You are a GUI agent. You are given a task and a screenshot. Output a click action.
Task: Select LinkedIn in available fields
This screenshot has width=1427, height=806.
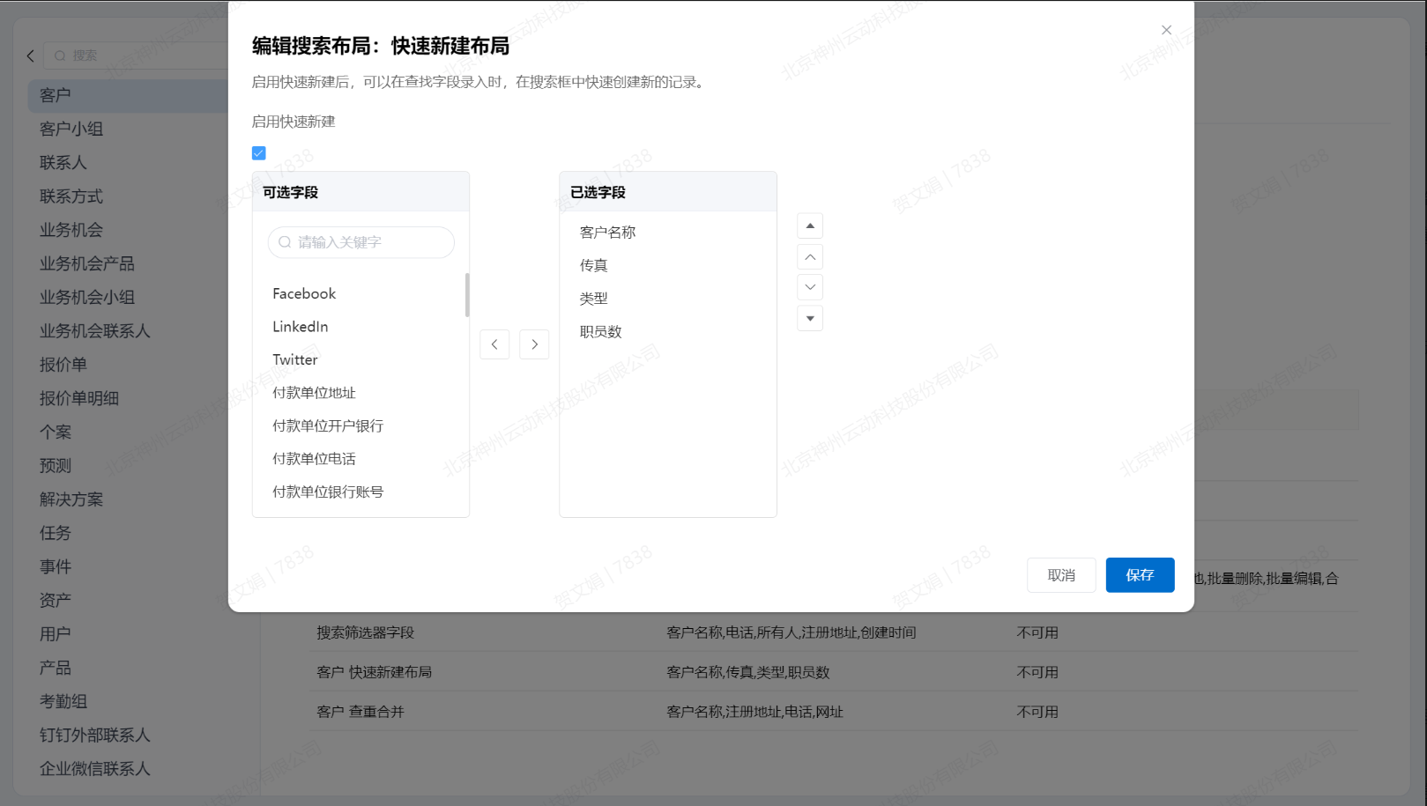pos(301,327)
